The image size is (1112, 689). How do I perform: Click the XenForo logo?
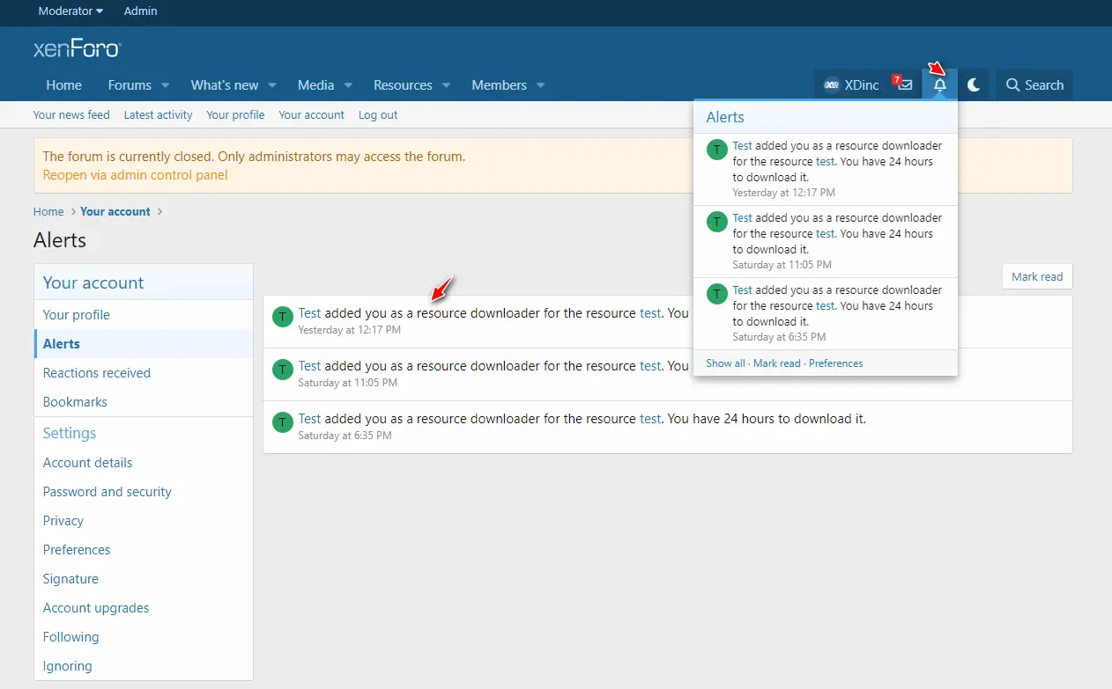tap(78, 48)
